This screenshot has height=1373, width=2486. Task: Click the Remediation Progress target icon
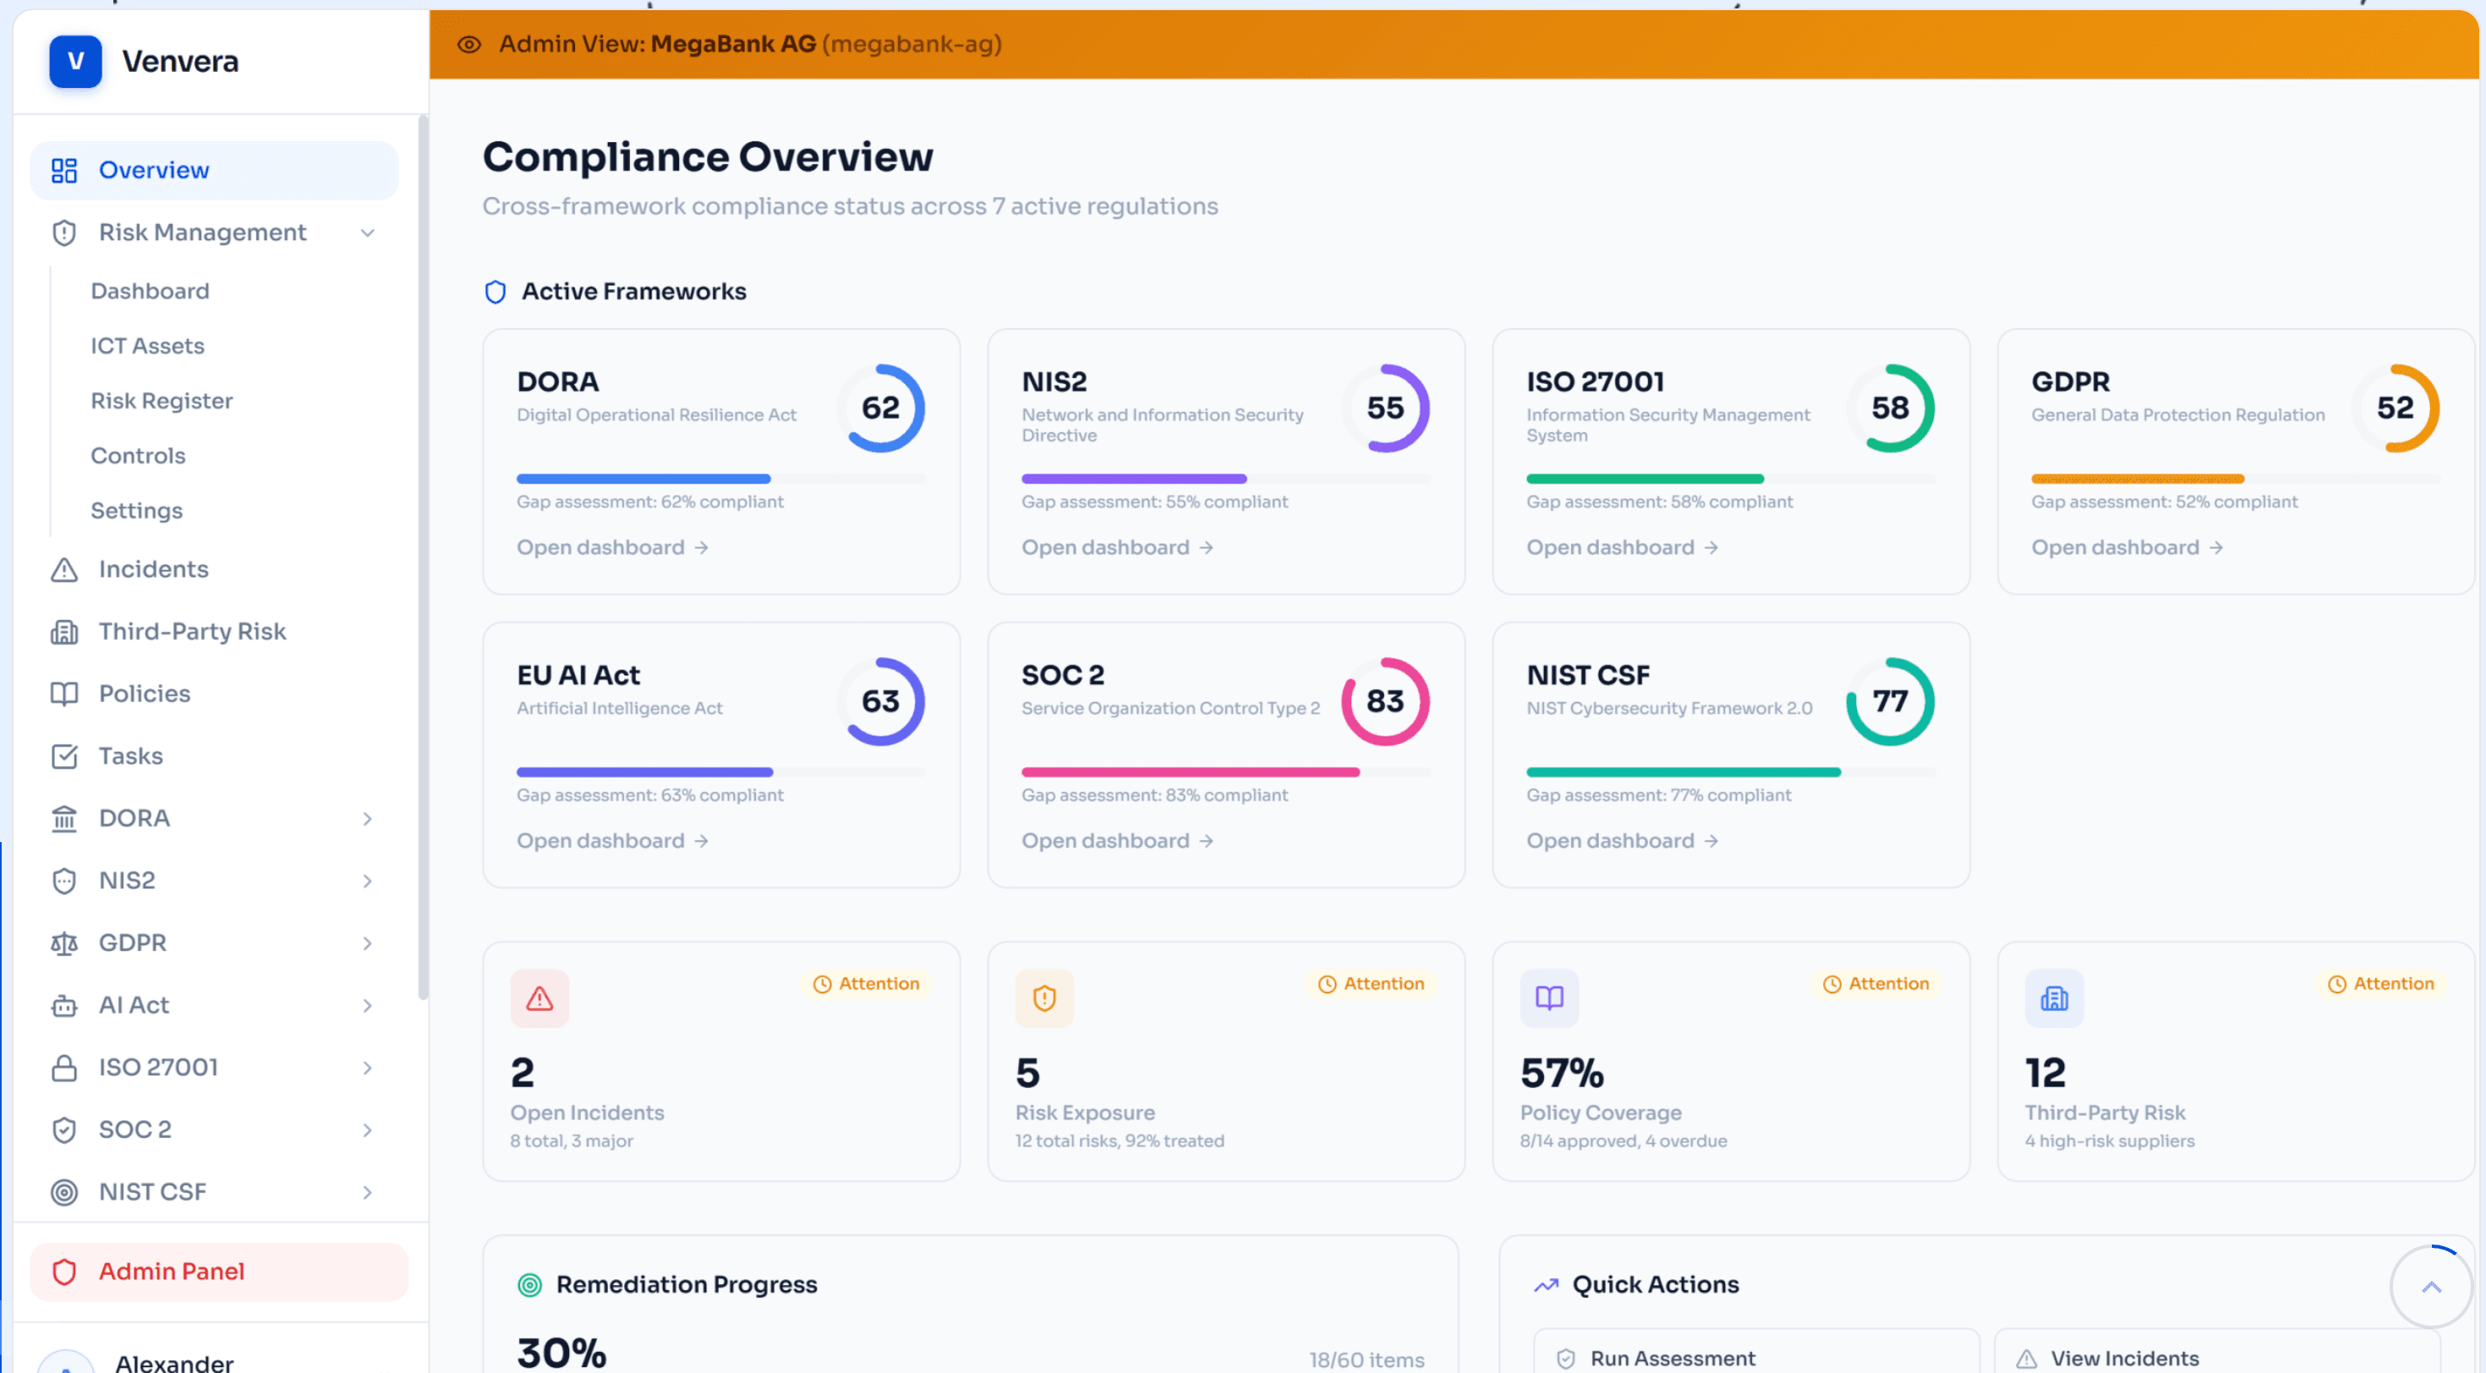pyautogui.click(x=530, y=1285)
